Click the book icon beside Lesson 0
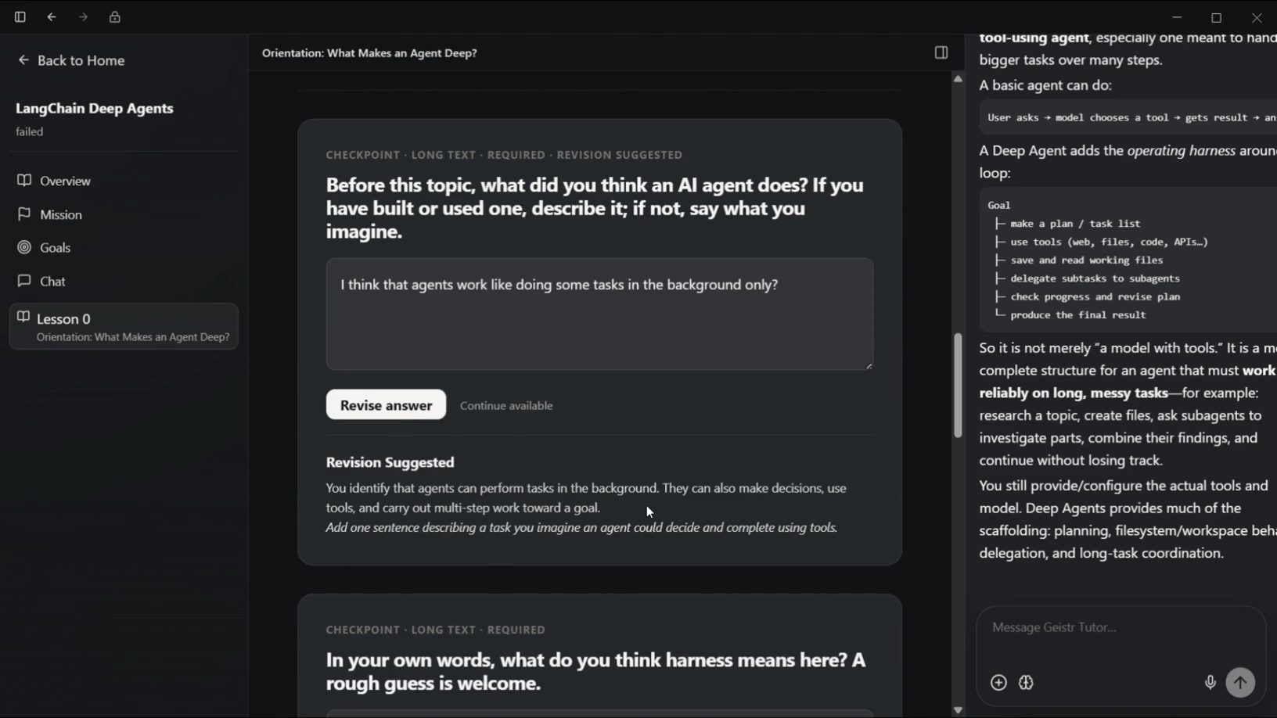The image size is (1277, 718). [23, 317]
